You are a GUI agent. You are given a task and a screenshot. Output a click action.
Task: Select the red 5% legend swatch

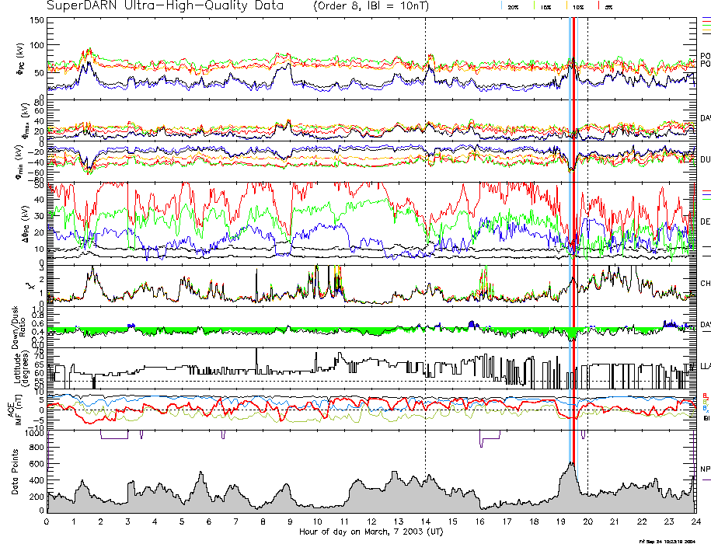(x=598, y=6)
